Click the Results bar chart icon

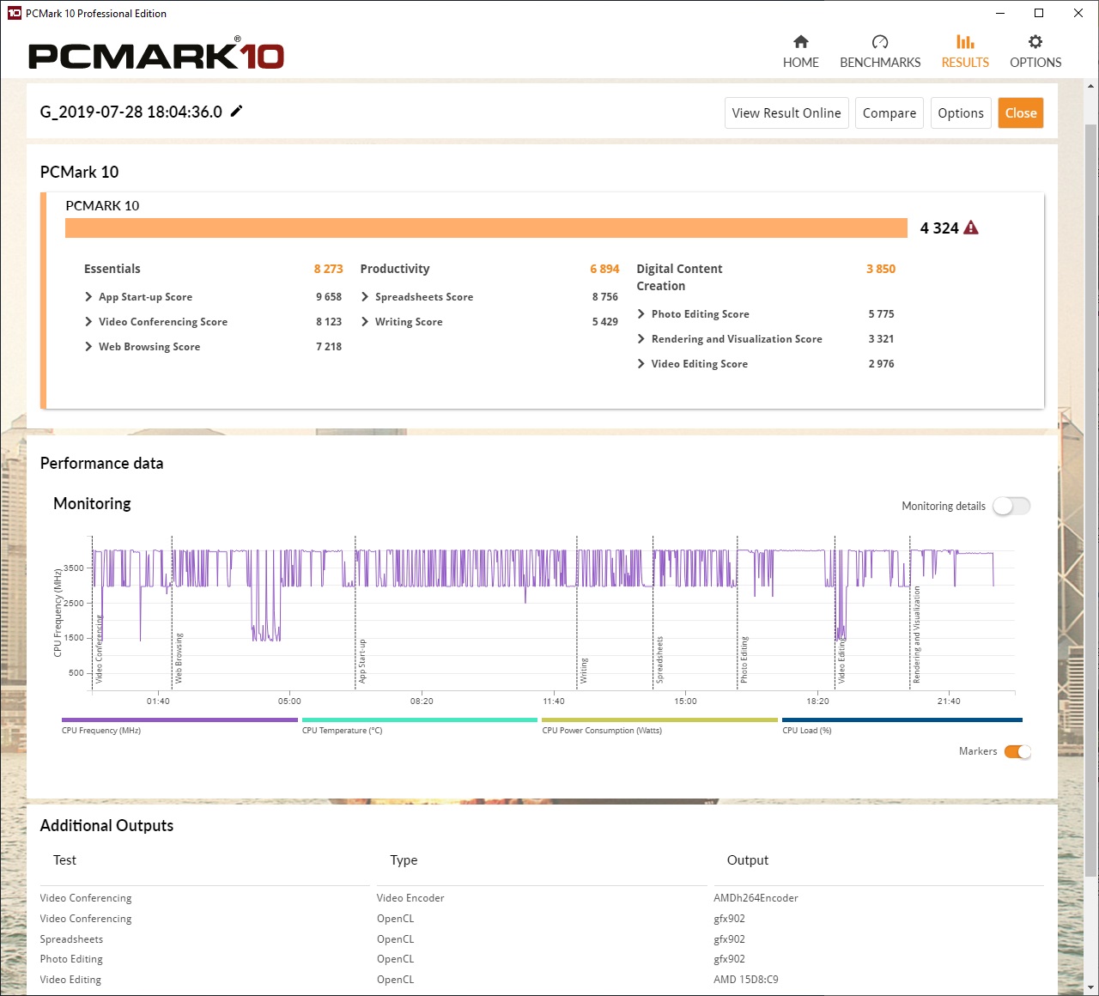pyautogui.click(x=965, y=42)
